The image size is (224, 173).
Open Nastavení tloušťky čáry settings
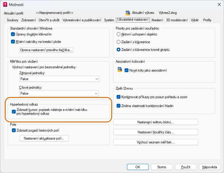point(155,132)
